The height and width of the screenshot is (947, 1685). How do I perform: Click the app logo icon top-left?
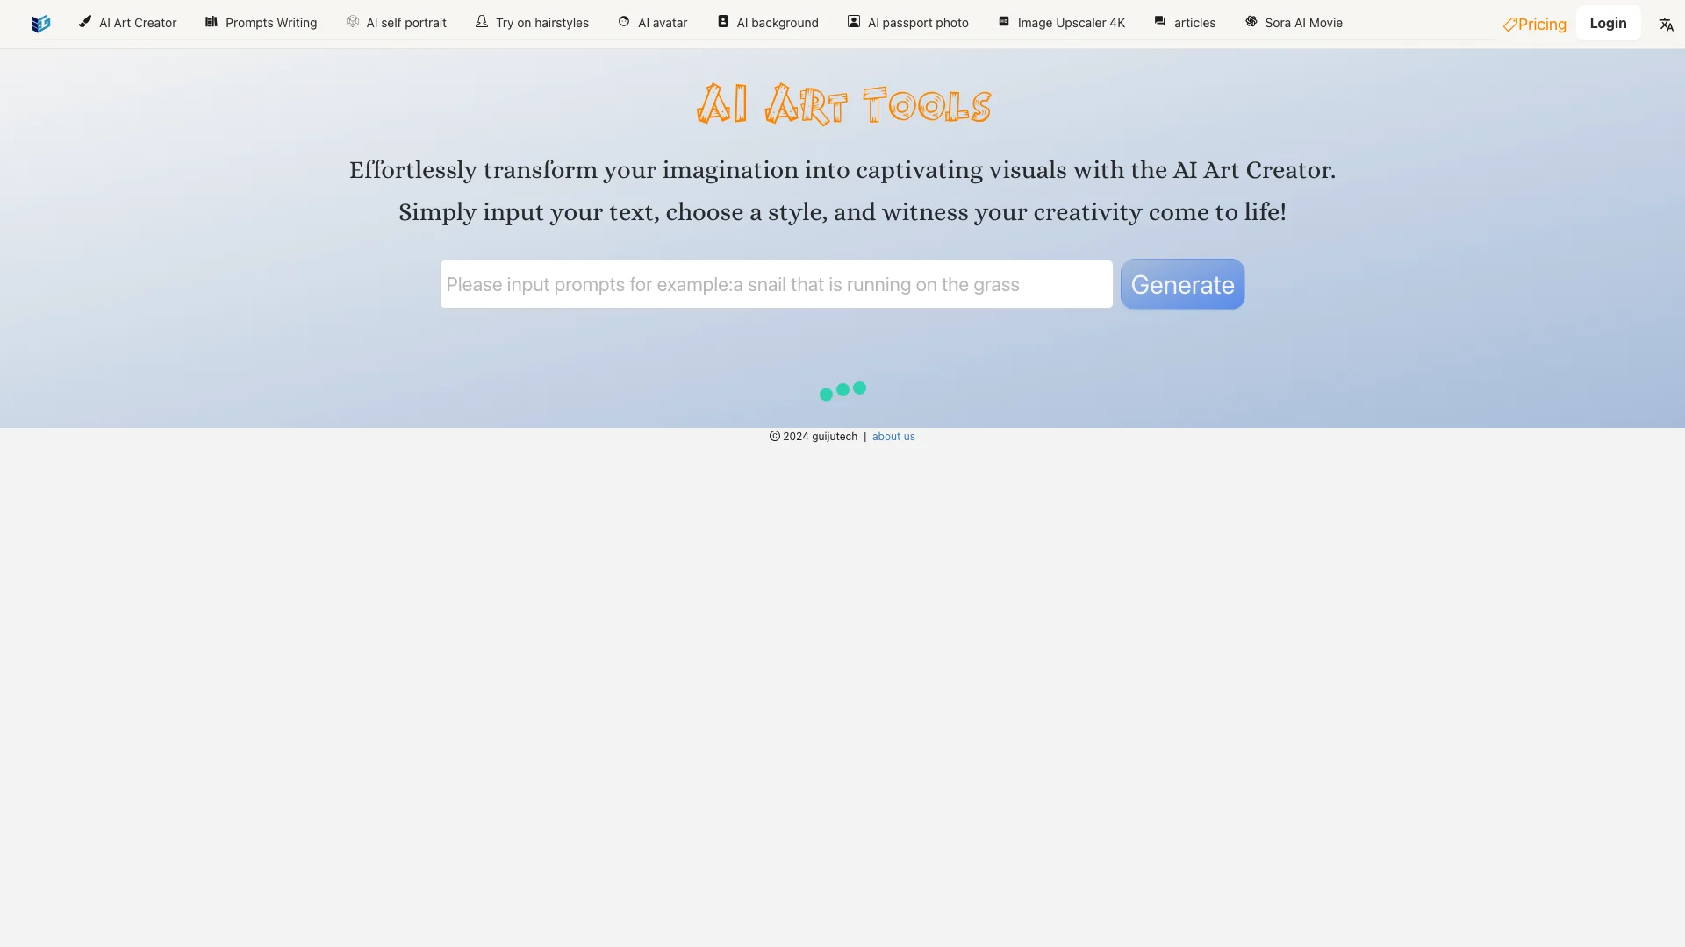[x=39, y=23]
